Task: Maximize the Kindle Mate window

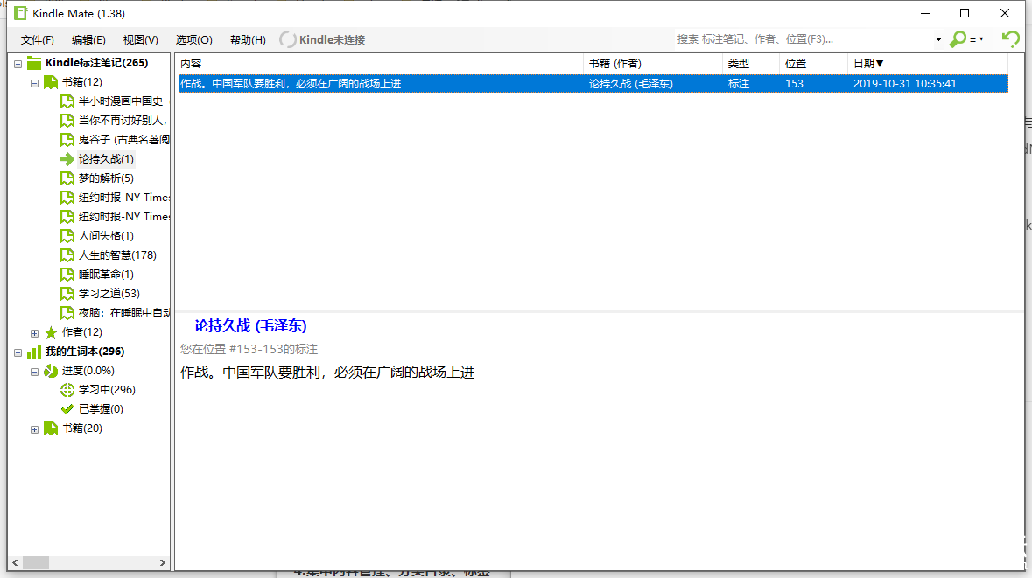Action: pos(965,13)
